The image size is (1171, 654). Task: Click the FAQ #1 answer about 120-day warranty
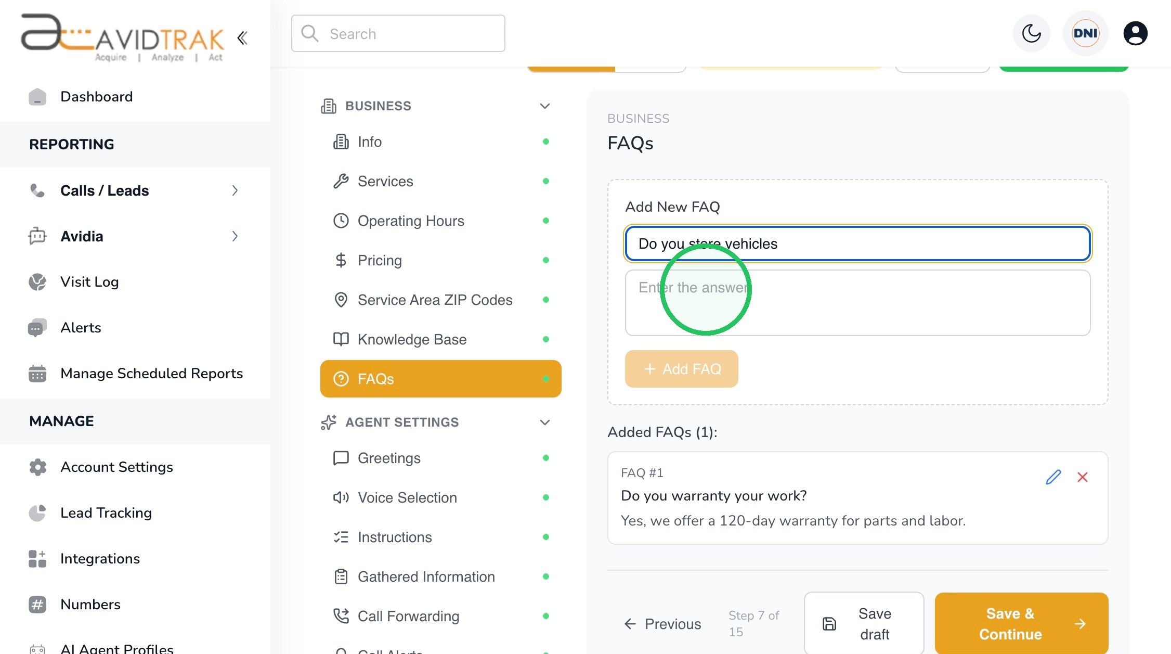point(793,521)
